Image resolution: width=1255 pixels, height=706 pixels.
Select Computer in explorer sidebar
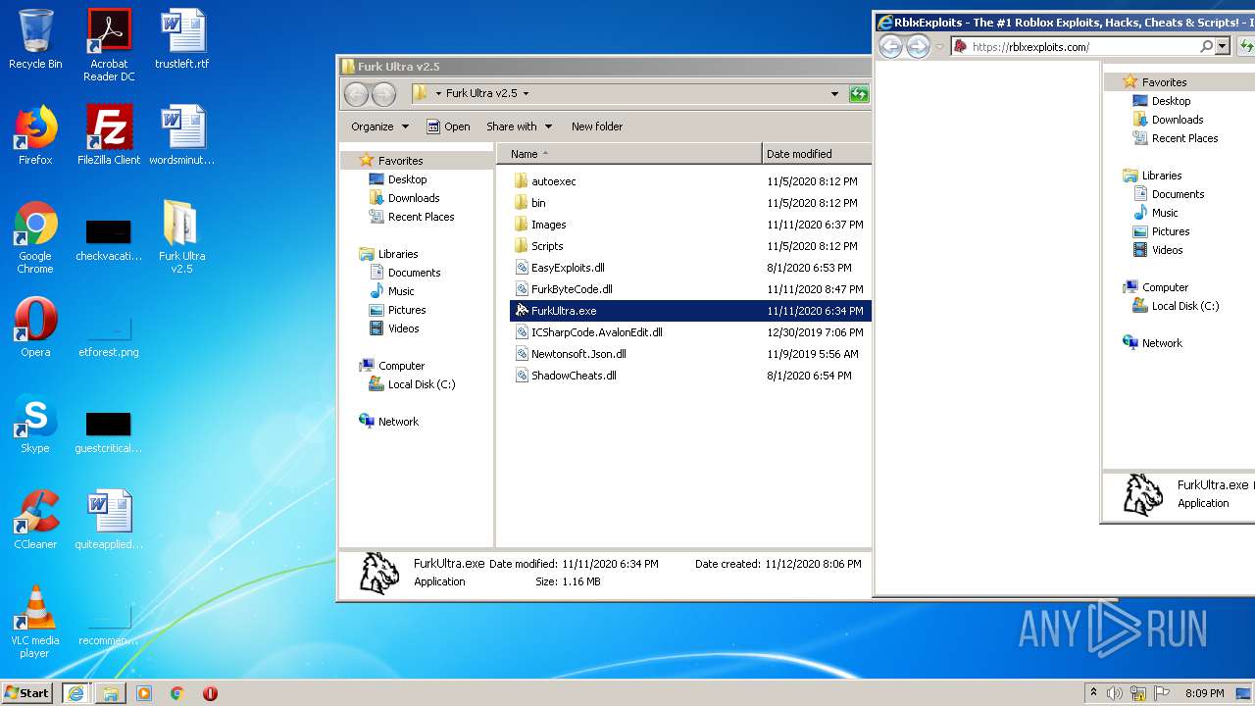pyautogui.click(x=401, y=366)
